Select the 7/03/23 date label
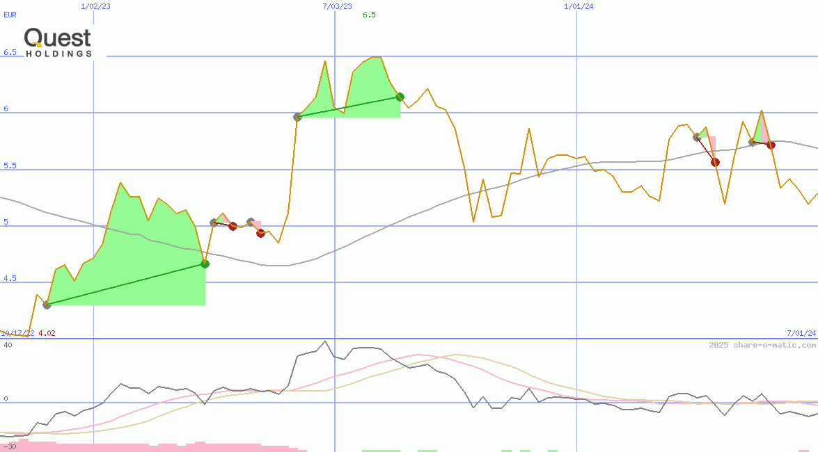 point(337,6)
